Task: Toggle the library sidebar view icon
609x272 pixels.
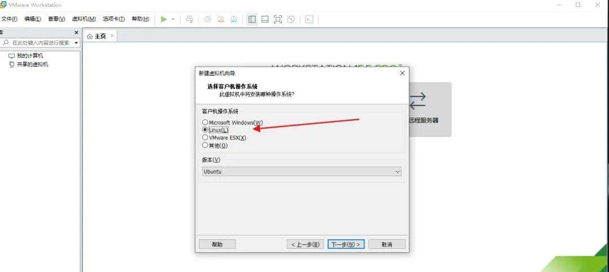Action: [x=252, y=19]
